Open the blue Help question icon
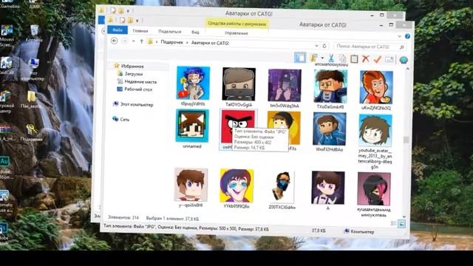 point(407,36)
